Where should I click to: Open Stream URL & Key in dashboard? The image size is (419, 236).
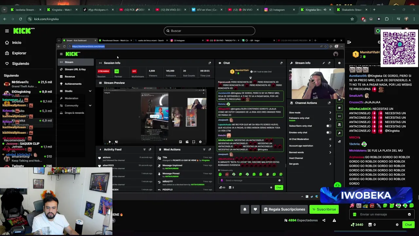(75, 69)
